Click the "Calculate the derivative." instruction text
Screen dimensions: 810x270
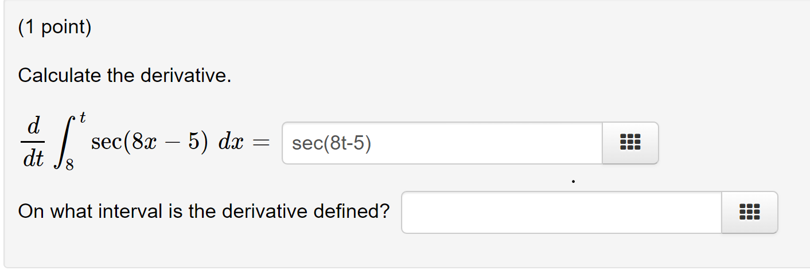point(124,75)
